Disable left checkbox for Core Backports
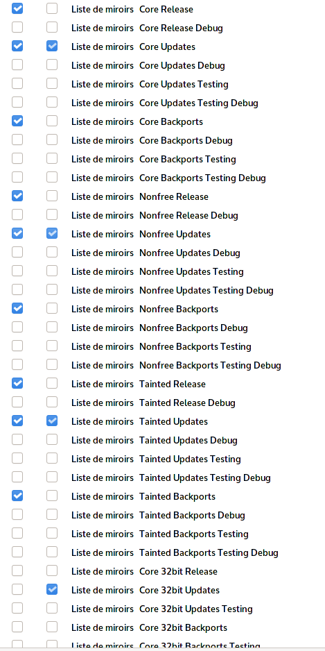The image size is (325, 651). point(17,121)
